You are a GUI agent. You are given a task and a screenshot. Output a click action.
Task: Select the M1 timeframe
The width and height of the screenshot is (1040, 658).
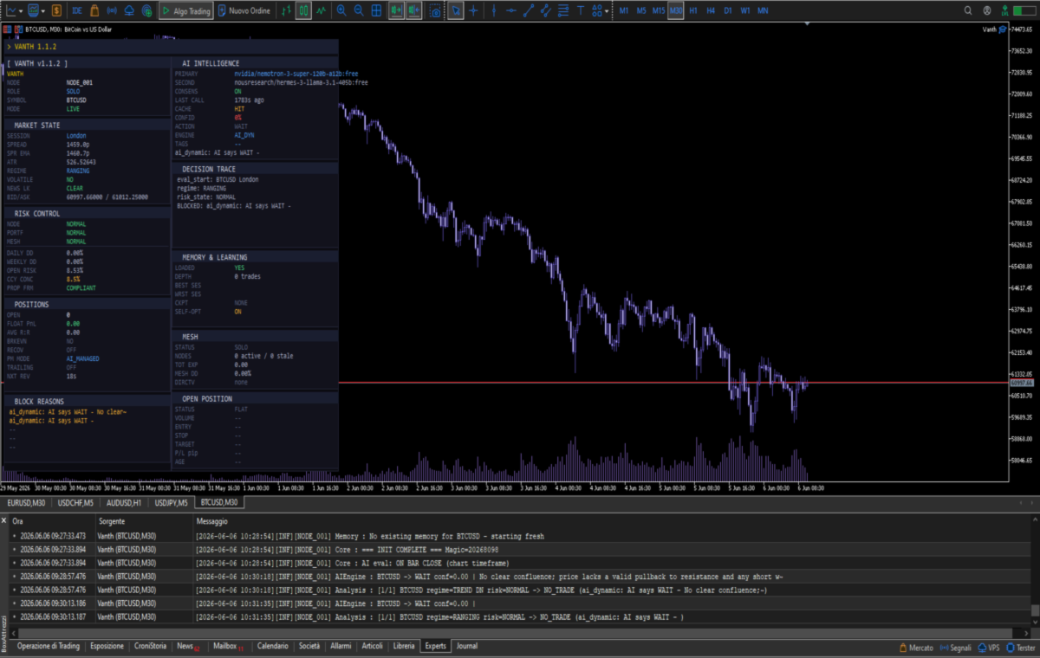pos(624,10)
